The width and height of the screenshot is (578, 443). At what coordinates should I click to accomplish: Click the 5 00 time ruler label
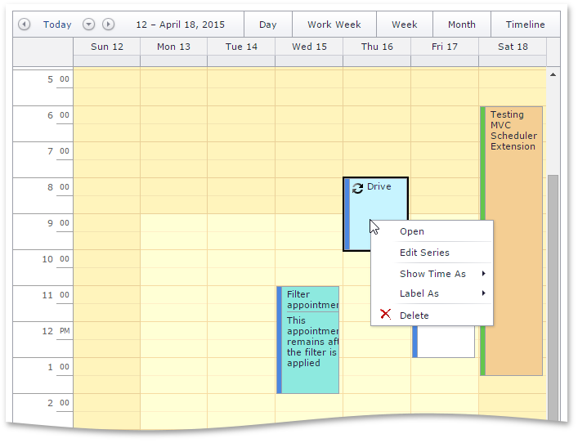pos(58,79)
